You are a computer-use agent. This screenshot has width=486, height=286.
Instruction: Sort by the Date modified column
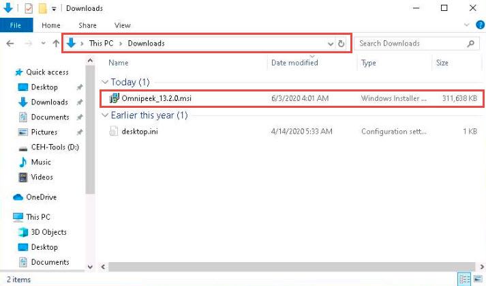[x=294, y=63]
